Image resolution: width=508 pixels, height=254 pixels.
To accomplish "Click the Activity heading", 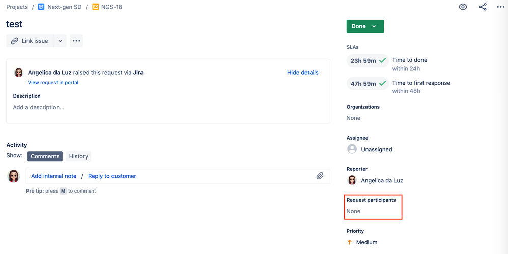I will click(x=17, y=145).
